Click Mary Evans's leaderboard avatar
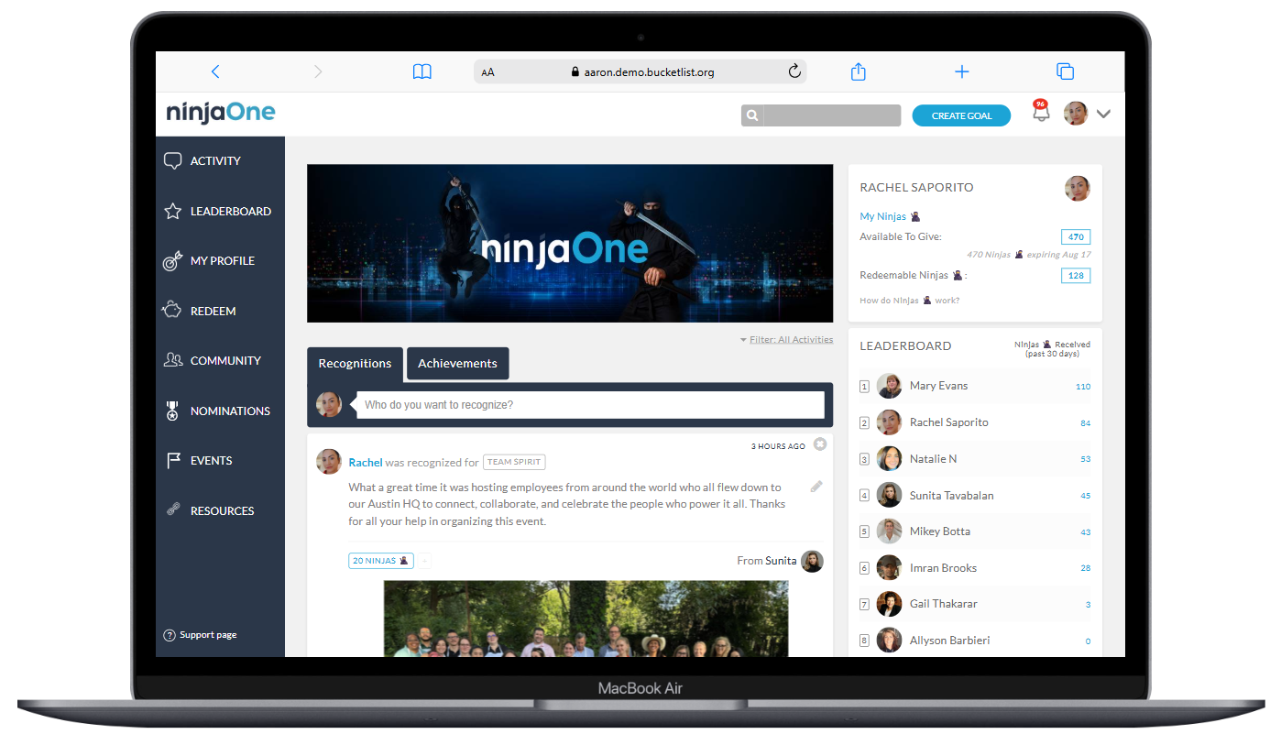Viewport: 1270px width, 745px height. [889, 386]
